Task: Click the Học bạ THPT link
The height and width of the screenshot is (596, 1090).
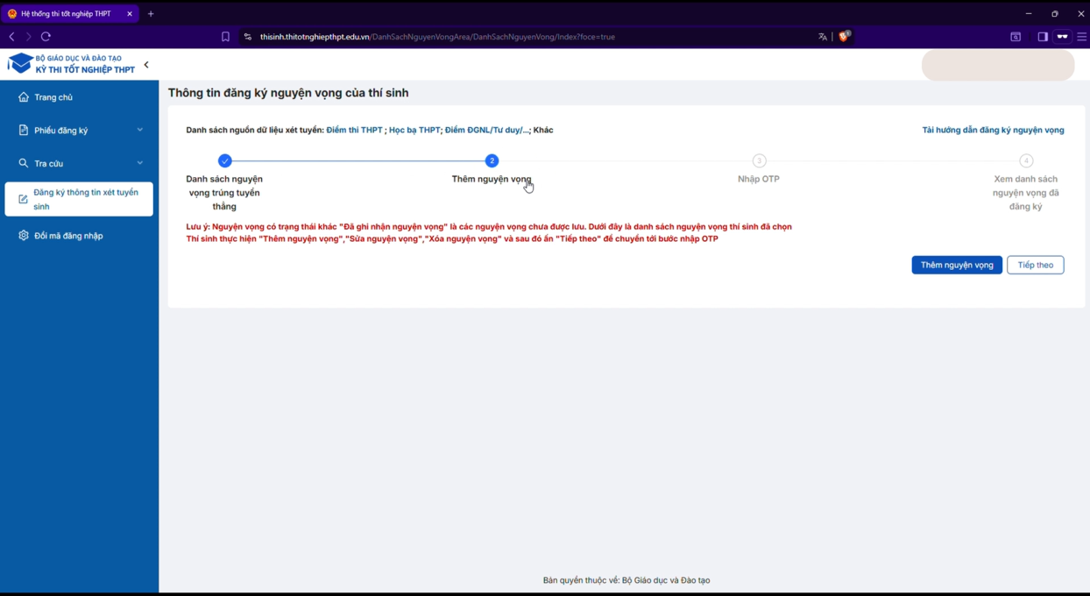Action: pyautogui.click(x=414, y=130)
